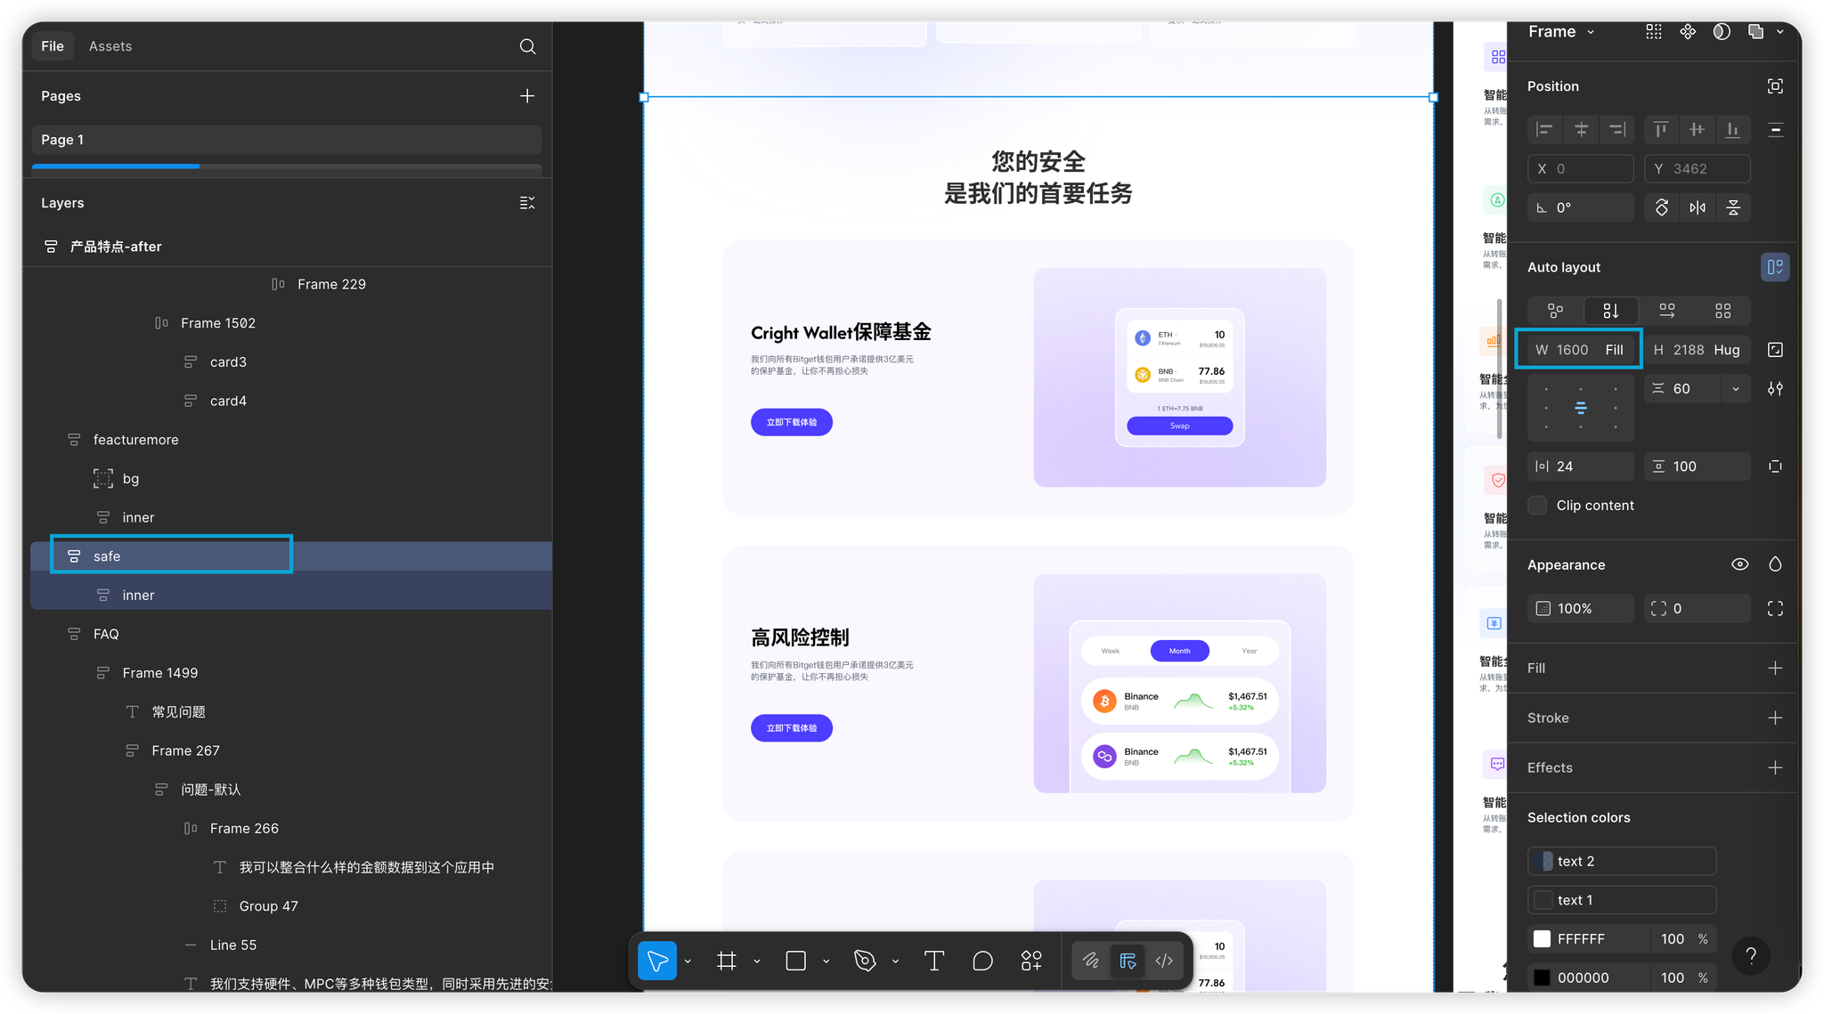Expand the gap spacing dropdown arrow

(1735, 389)
